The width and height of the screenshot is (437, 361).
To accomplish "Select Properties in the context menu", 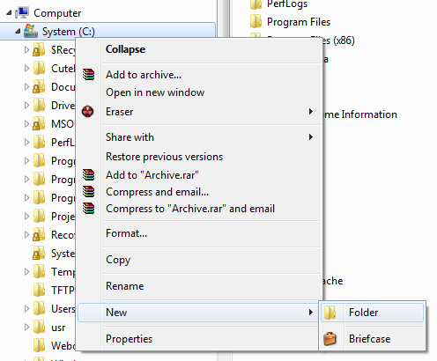I will [x=129, y=339].
